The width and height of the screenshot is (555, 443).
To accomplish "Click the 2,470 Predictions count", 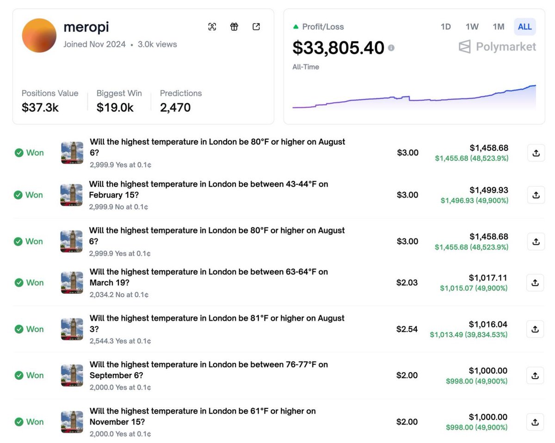I will pos(175,108).
